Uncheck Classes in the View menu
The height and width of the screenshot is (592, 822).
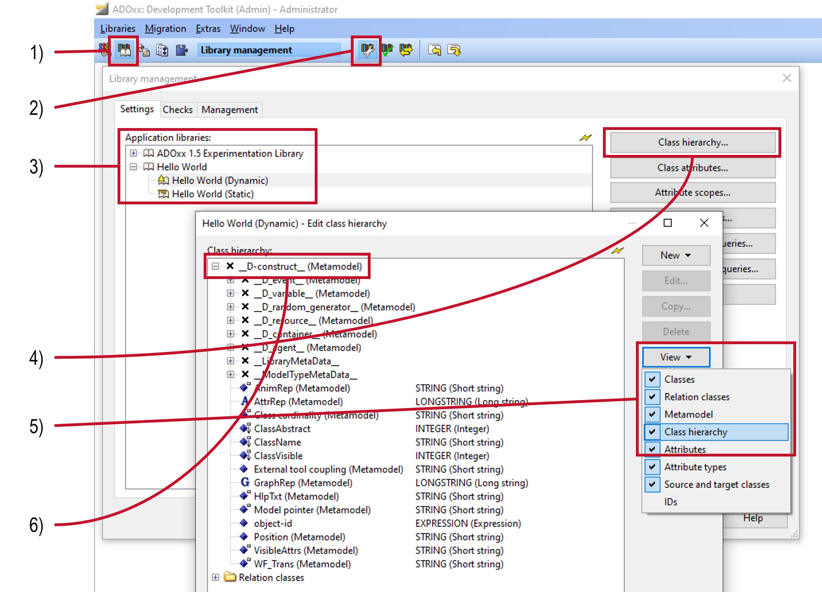click(x=652, y=379)
